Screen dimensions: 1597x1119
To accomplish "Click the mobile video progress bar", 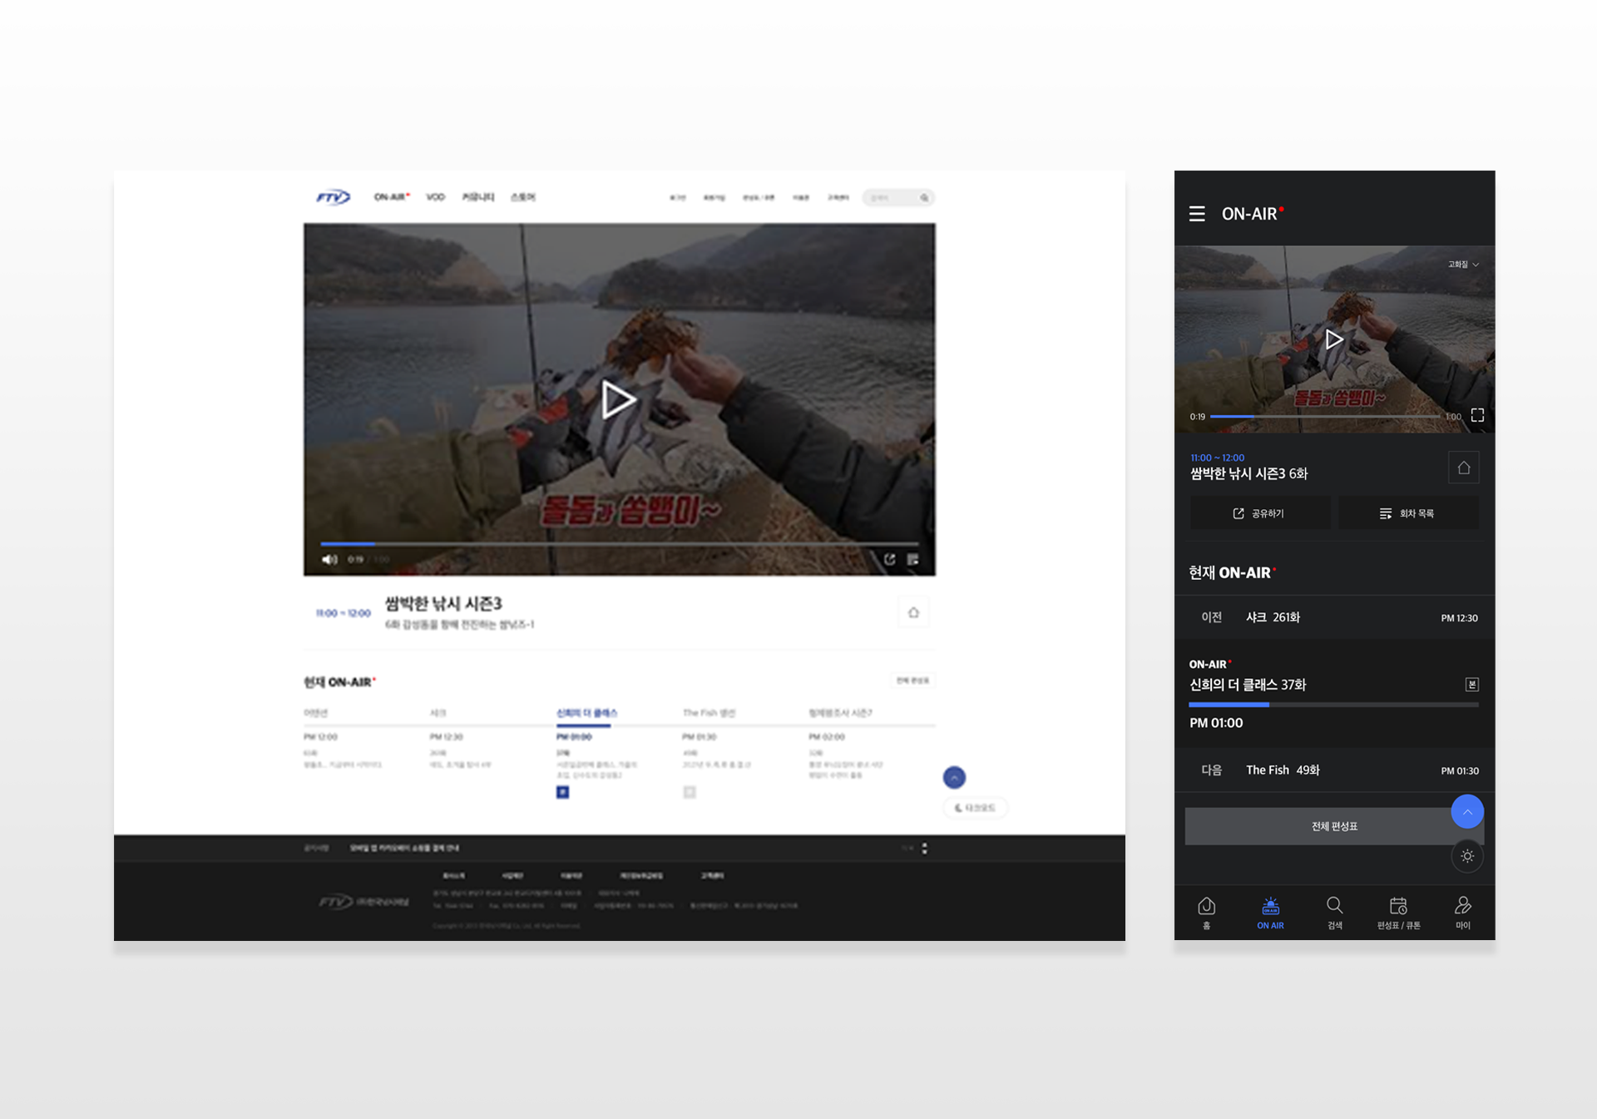I will 1324,416.
